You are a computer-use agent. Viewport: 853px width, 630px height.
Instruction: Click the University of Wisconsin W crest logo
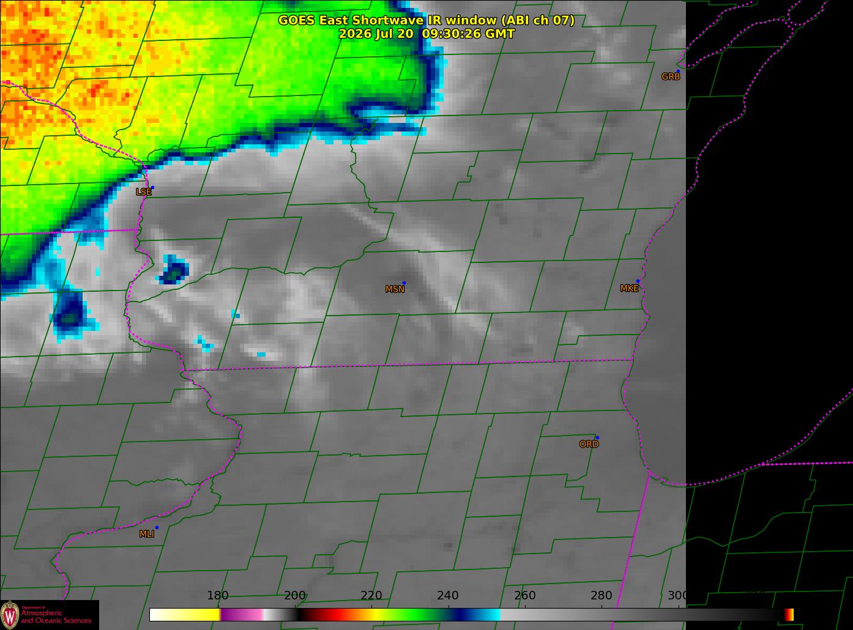(10, 615)
